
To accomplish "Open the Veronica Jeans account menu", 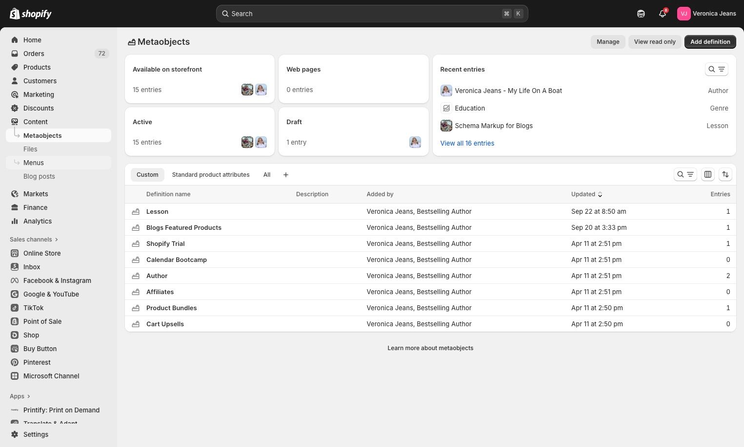I will pyautogui.click(x=706, y=14).
